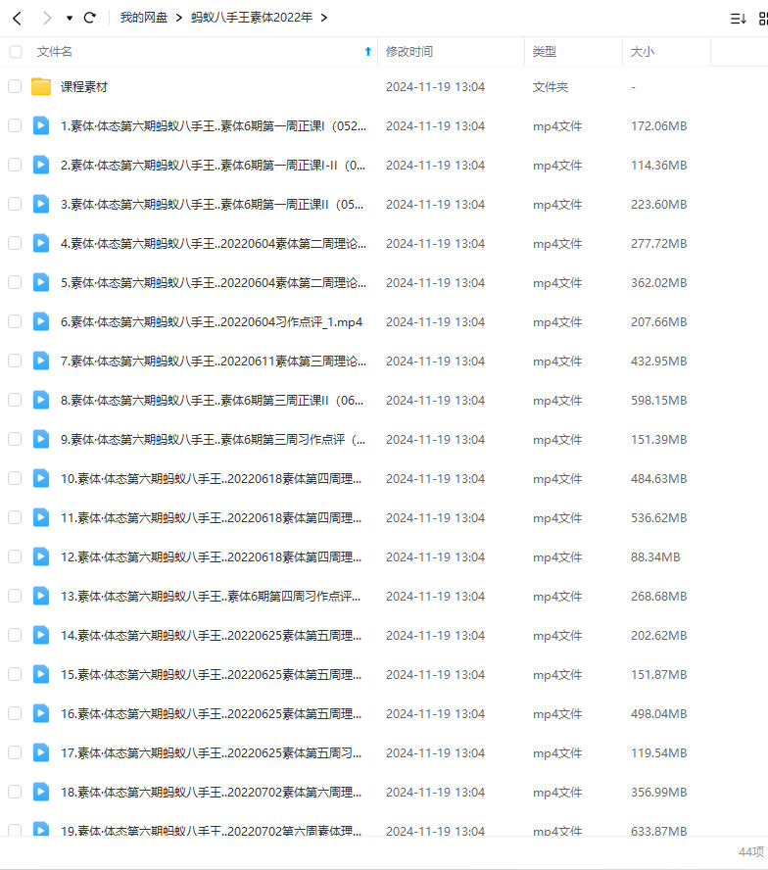Image resolution: width=768 pixels, height=870 pixels.
Task: Select file name 9.素体…第三周习作点评
Action: pos(214,440)
